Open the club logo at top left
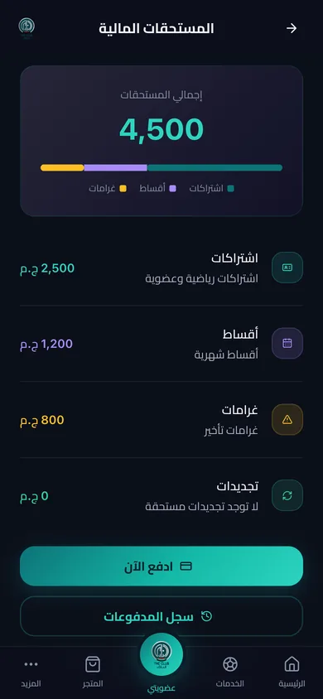The image size is (323, 699). pos(27,27)
